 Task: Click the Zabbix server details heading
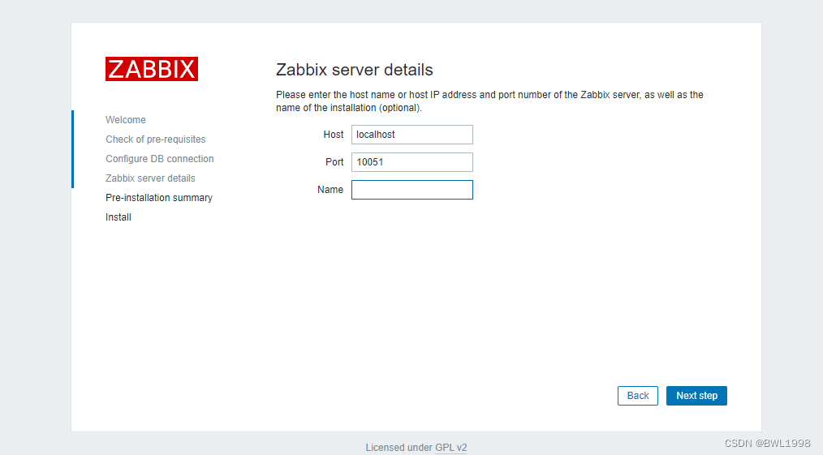pos(355,69)
